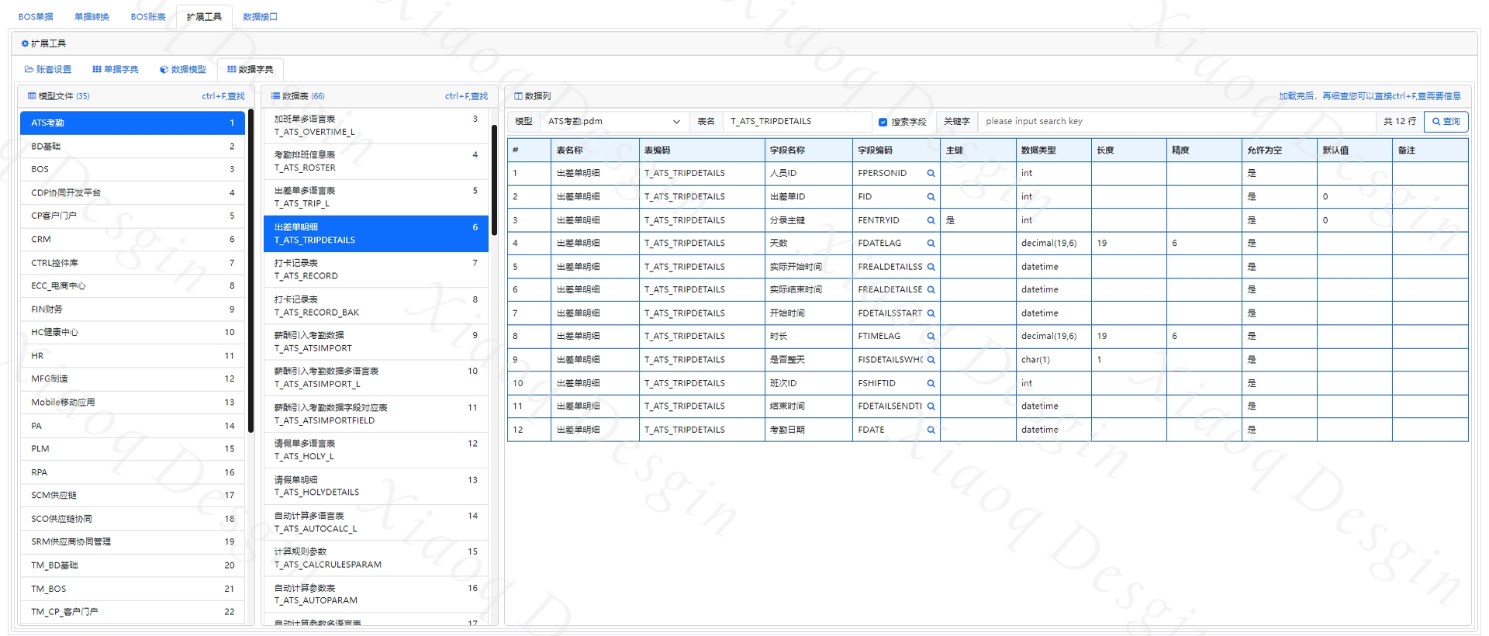Click 字段名称 column header

pos(808,150)
